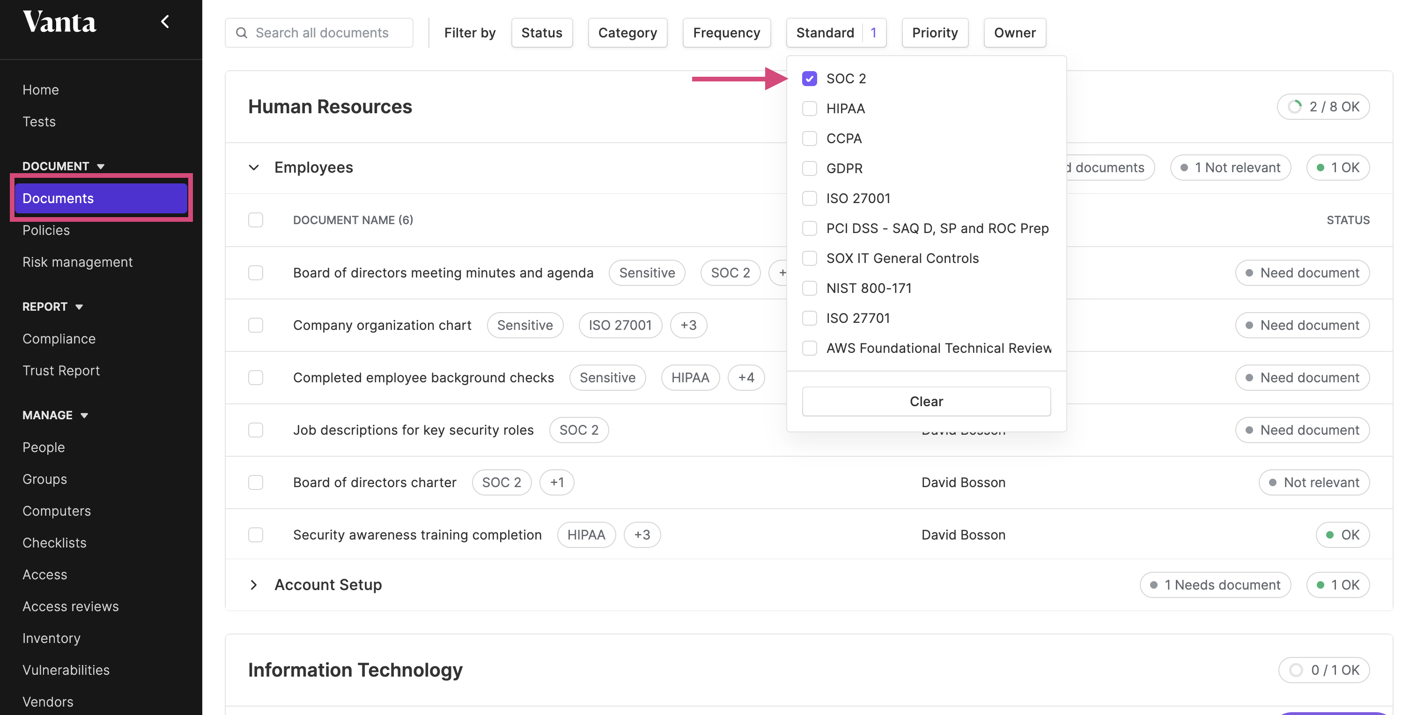This screenshot has height=715, width=1402.
Task: Open the Category filter dropdown
Action: tap(627, 33)
